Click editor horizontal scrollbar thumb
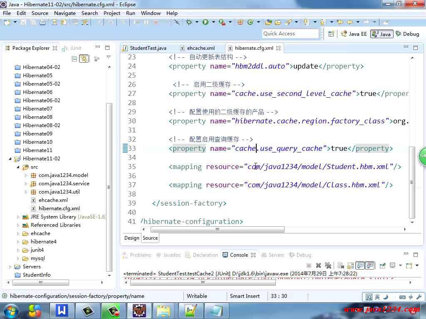The height and width of the screenshot is (319, 426). coord(218,229)
